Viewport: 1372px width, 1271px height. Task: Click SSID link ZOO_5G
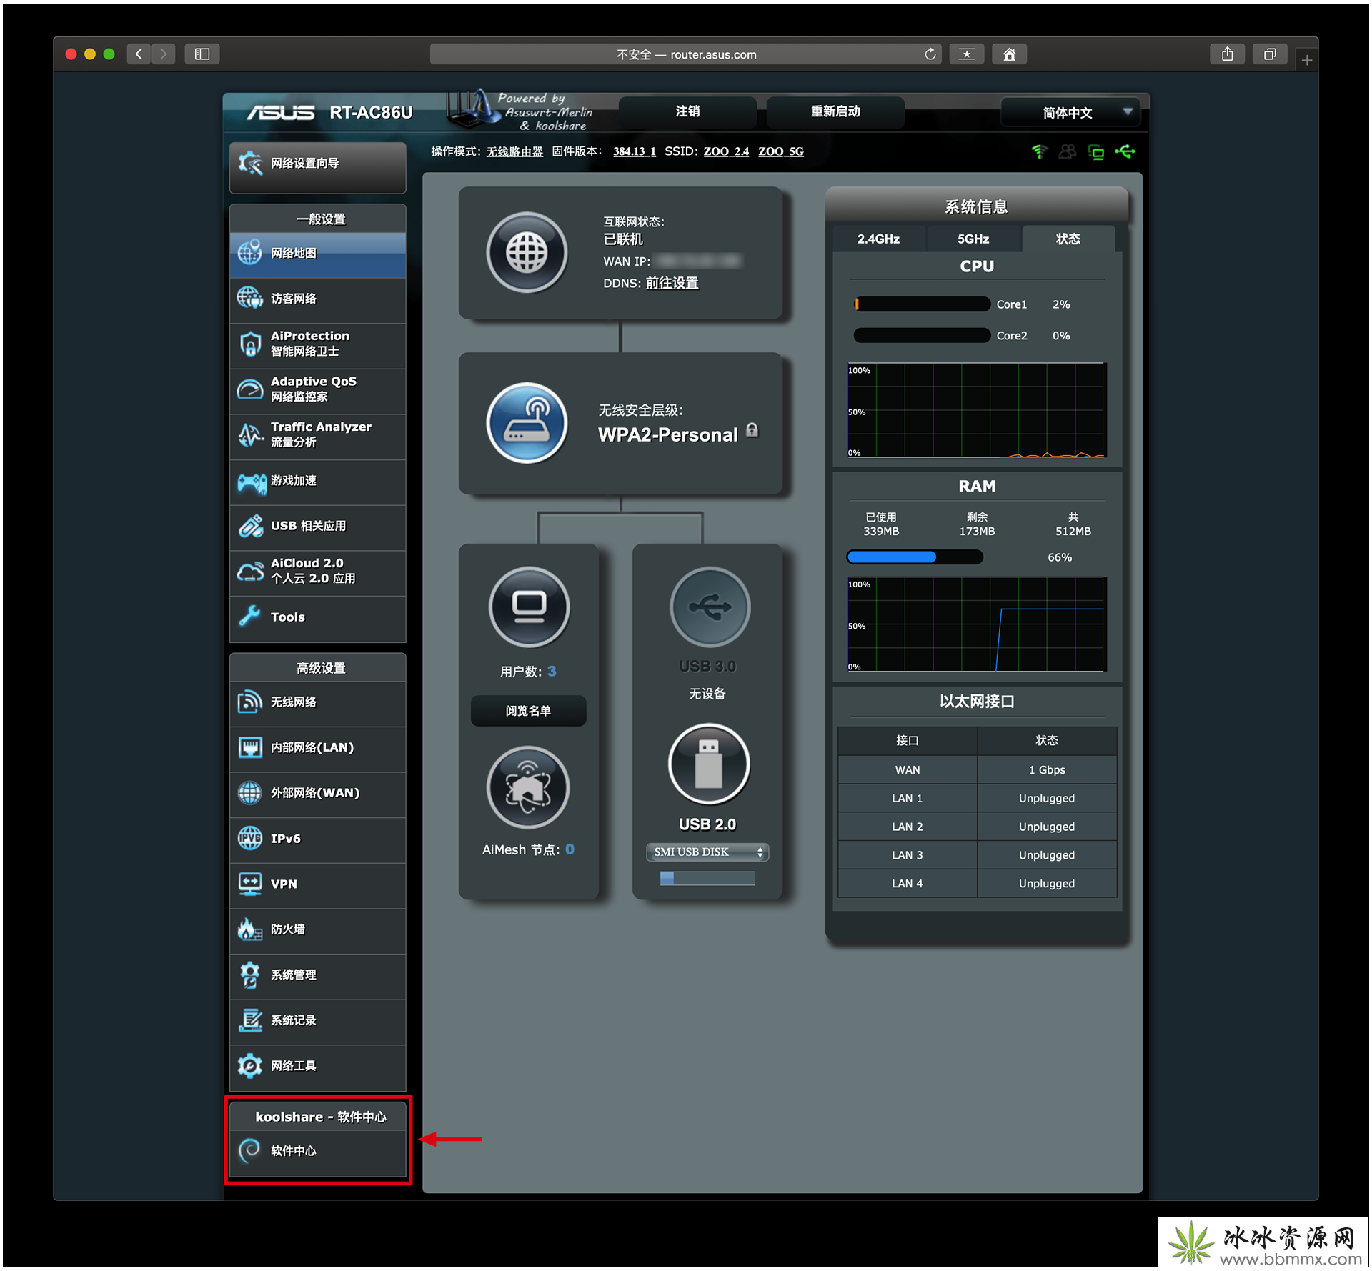click(781, 151)
